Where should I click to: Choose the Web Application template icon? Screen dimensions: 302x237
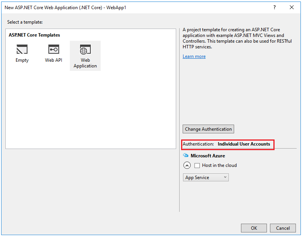(x=85, y=50)
